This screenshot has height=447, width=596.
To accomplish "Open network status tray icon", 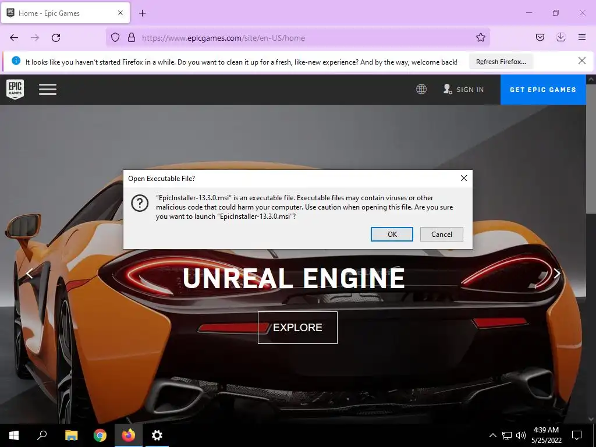I will pyautogui.click(x=507, y=435).
